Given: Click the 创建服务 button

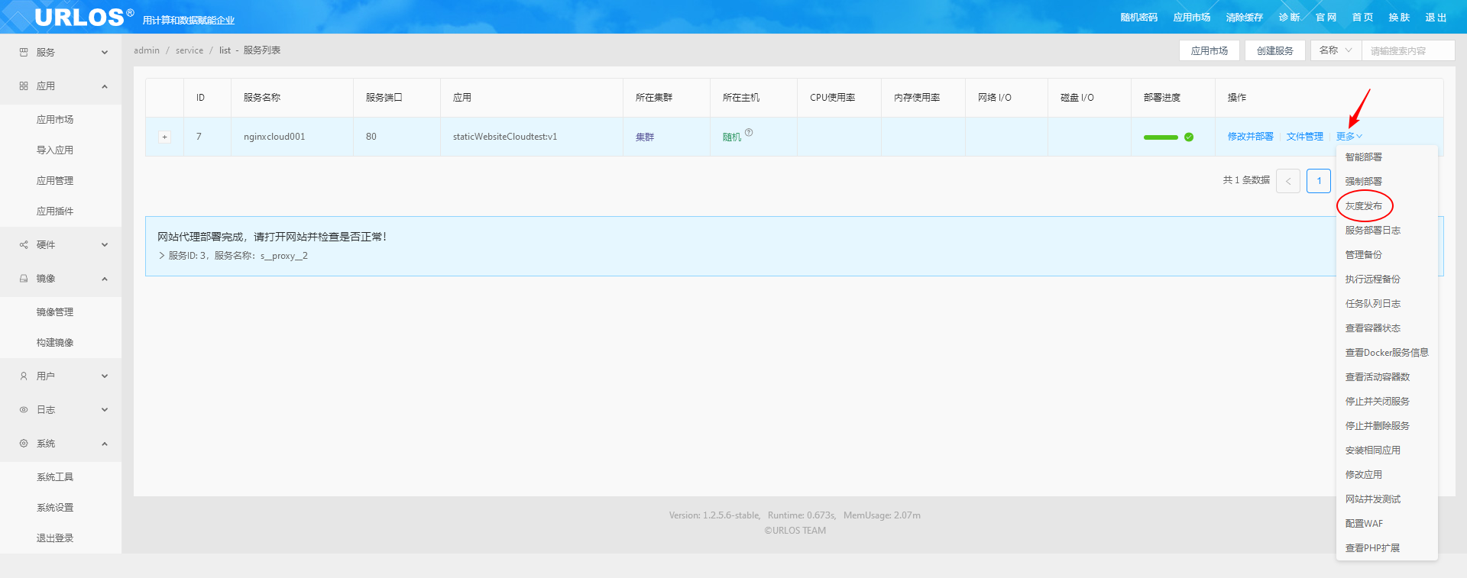Looking at the screenshot, I should [x=1274, y=51].
